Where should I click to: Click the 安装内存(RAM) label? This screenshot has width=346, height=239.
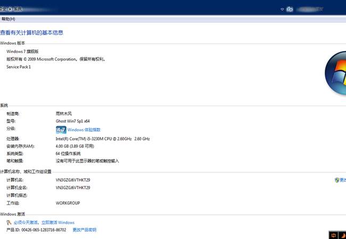[21, 146]
